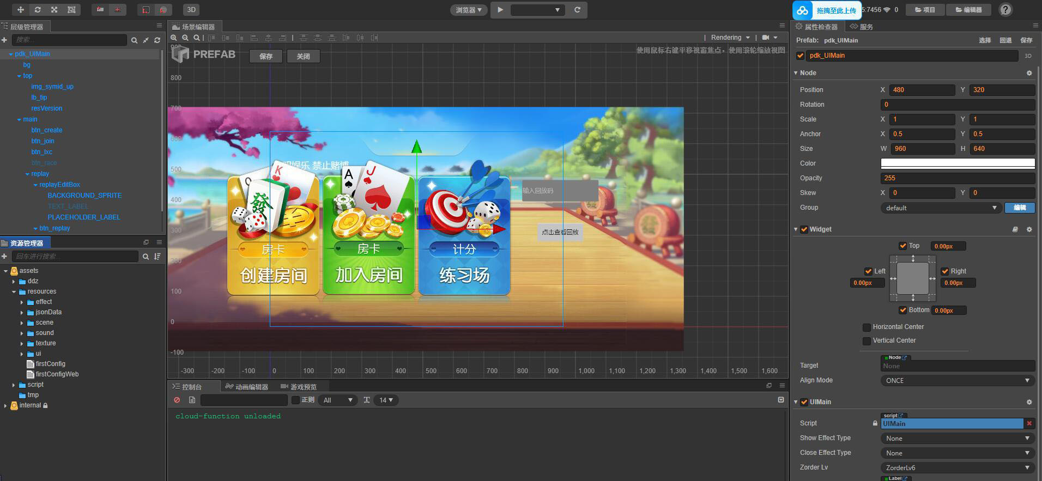Expand the texture folder in assets
Viewport: 1042px width, 481px height.
pyautogui.click(x=22, y=343)
